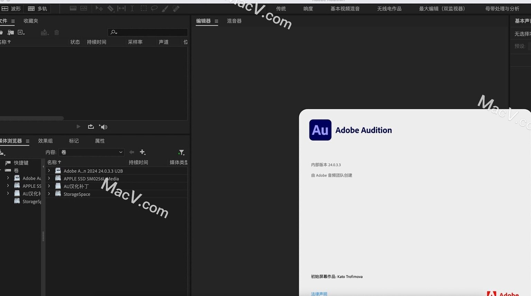Sort files by 持续时间 column in 文件 panel
This screenshot has width=531, height=296.
tap(96, 42)
